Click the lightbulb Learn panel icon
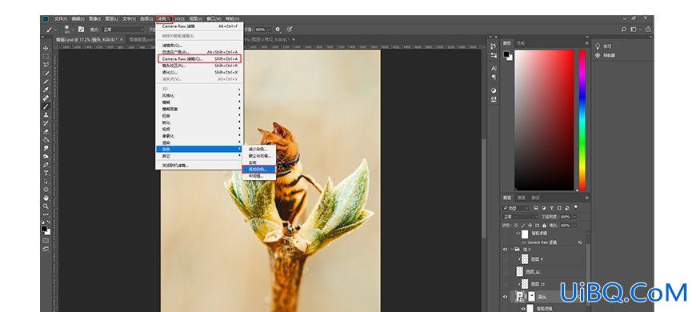 point(598,46)
